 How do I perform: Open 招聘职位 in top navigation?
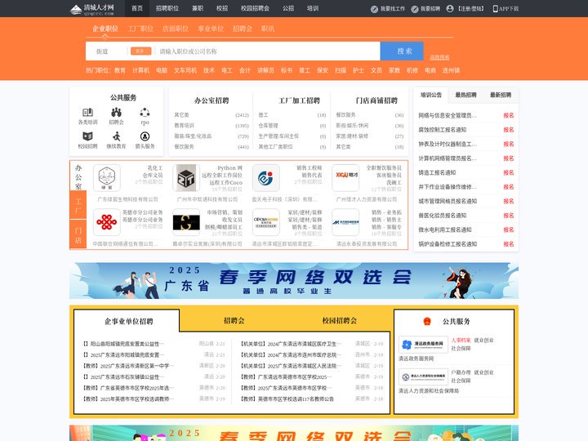click(x=167, y=8)
